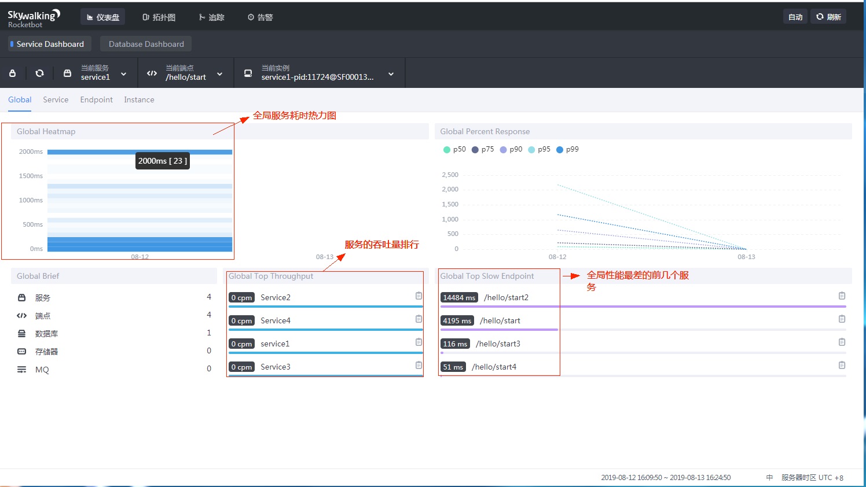Select the Endpoint tab
866x487 pixels.
click(x=97, y=100)
